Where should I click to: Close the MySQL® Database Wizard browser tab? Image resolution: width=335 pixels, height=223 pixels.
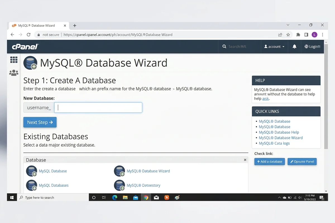[x=65, y=26]
